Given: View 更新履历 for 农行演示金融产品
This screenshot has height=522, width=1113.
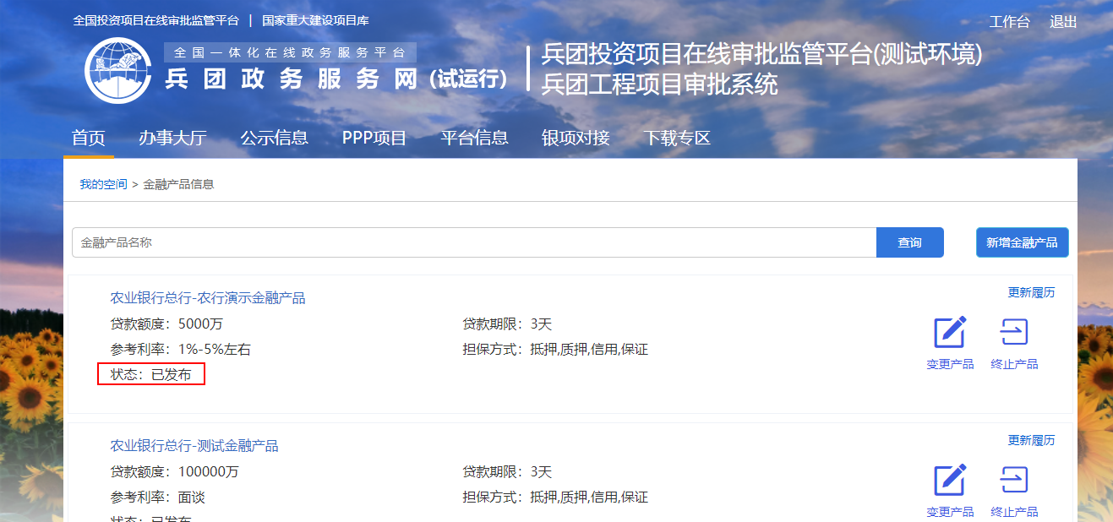Looking at the screenshot, I should [x=1031, y=293].
